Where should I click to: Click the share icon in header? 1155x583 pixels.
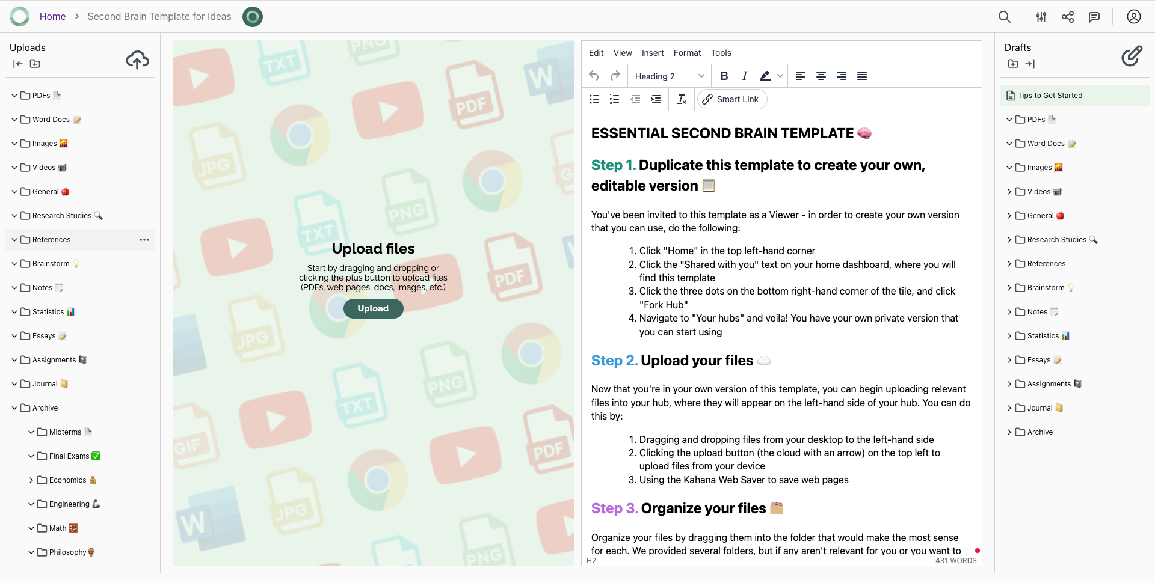(1068, 17)
